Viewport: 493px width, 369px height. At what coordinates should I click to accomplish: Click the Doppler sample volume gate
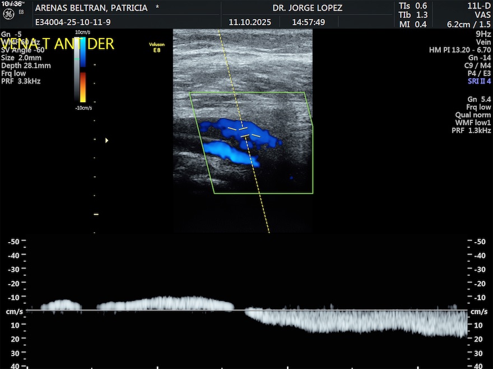tap(244, 133)
